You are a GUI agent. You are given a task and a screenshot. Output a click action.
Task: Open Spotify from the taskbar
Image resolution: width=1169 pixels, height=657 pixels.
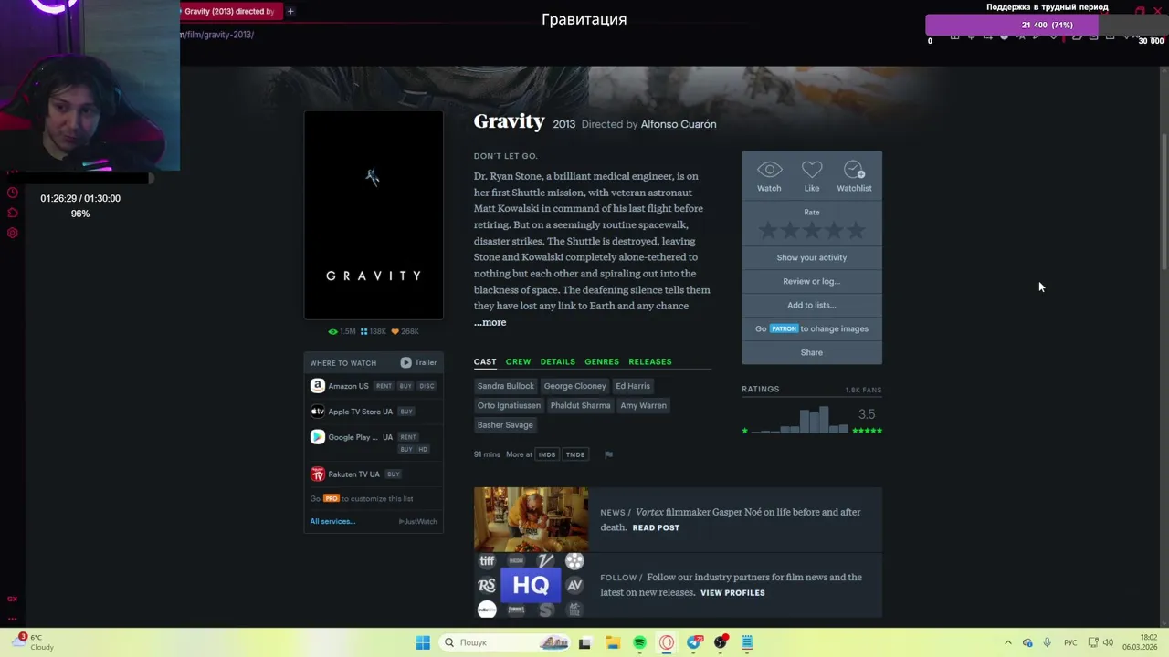(x=639, y=642)
